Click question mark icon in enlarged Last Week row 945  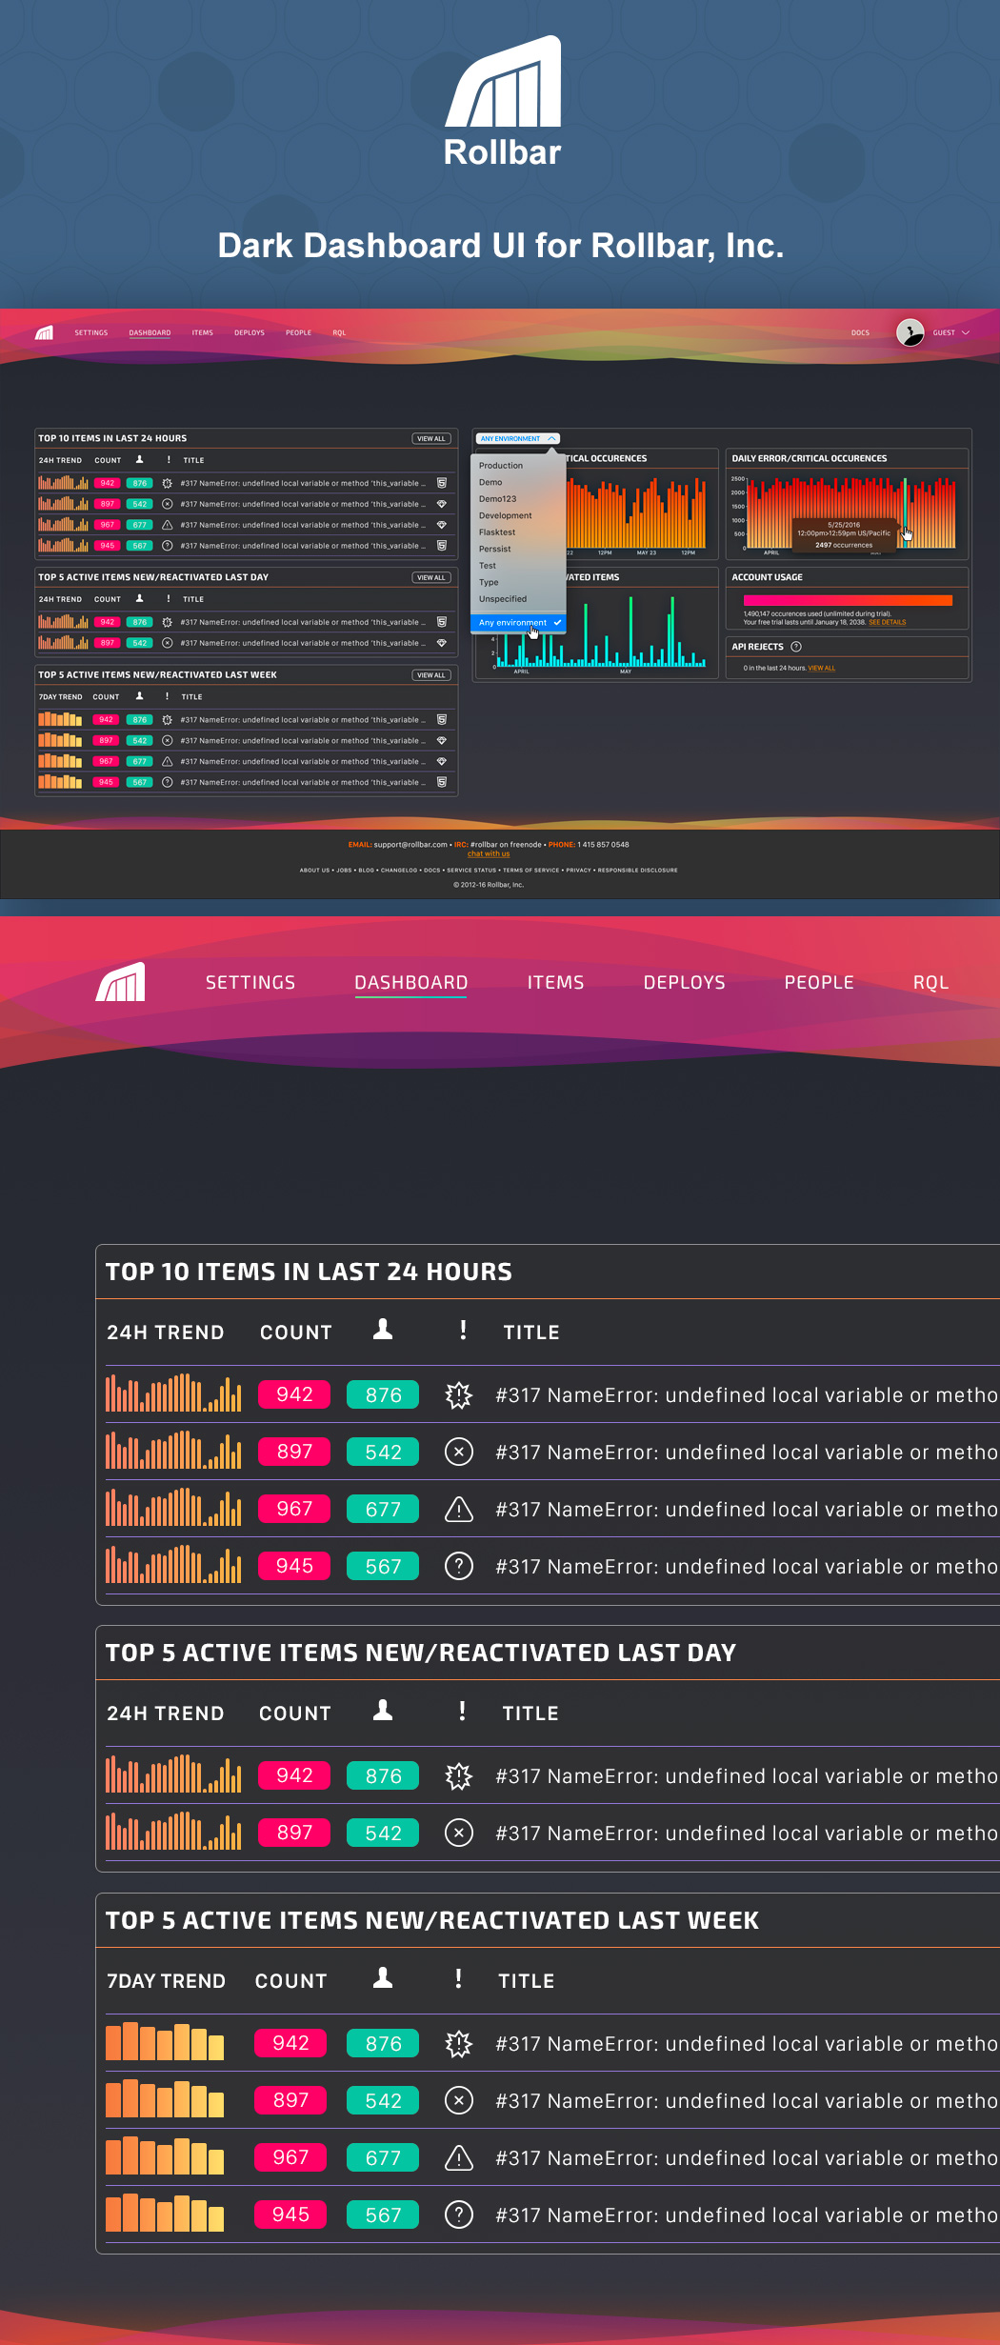(459, 2215)
